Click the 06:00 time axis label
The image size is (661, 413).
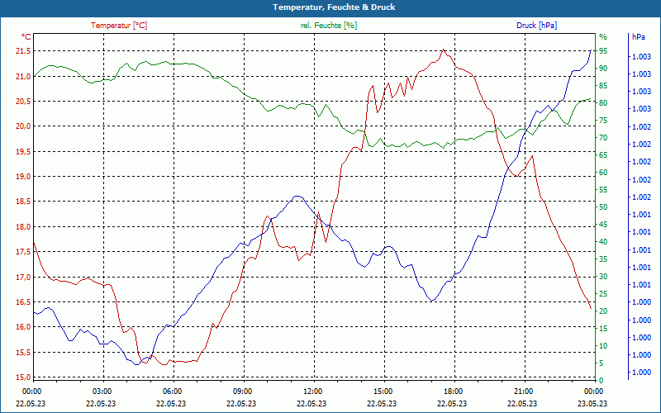click(x=172, y=391)
